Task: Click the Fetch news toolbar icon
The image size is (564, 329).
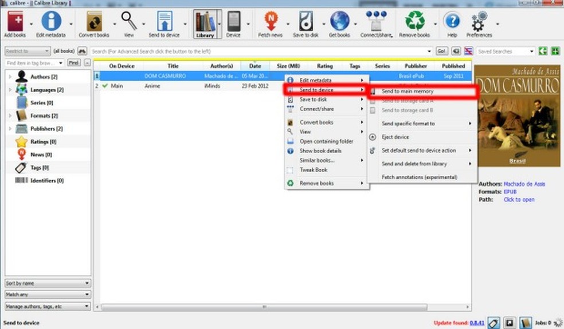Action: (271, 22)
